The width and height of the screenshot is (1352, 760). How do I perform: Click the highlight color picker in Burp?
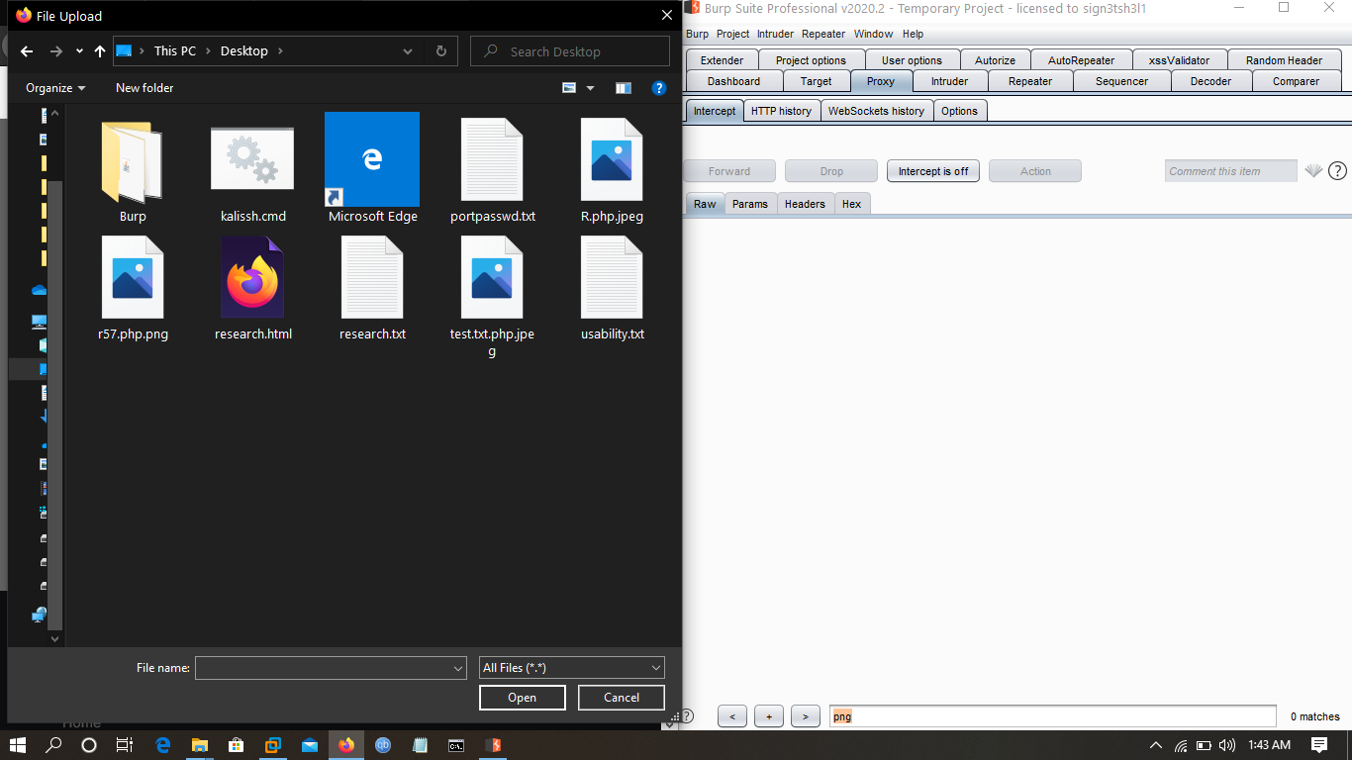click(1313, 171)
